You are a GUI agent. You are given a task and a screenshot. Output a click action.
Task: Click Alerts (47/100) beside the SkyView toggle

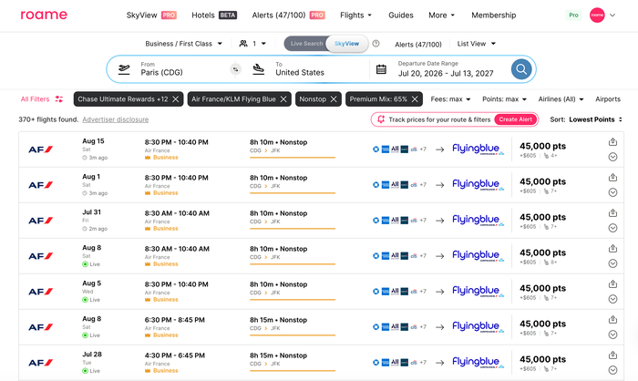417,44
